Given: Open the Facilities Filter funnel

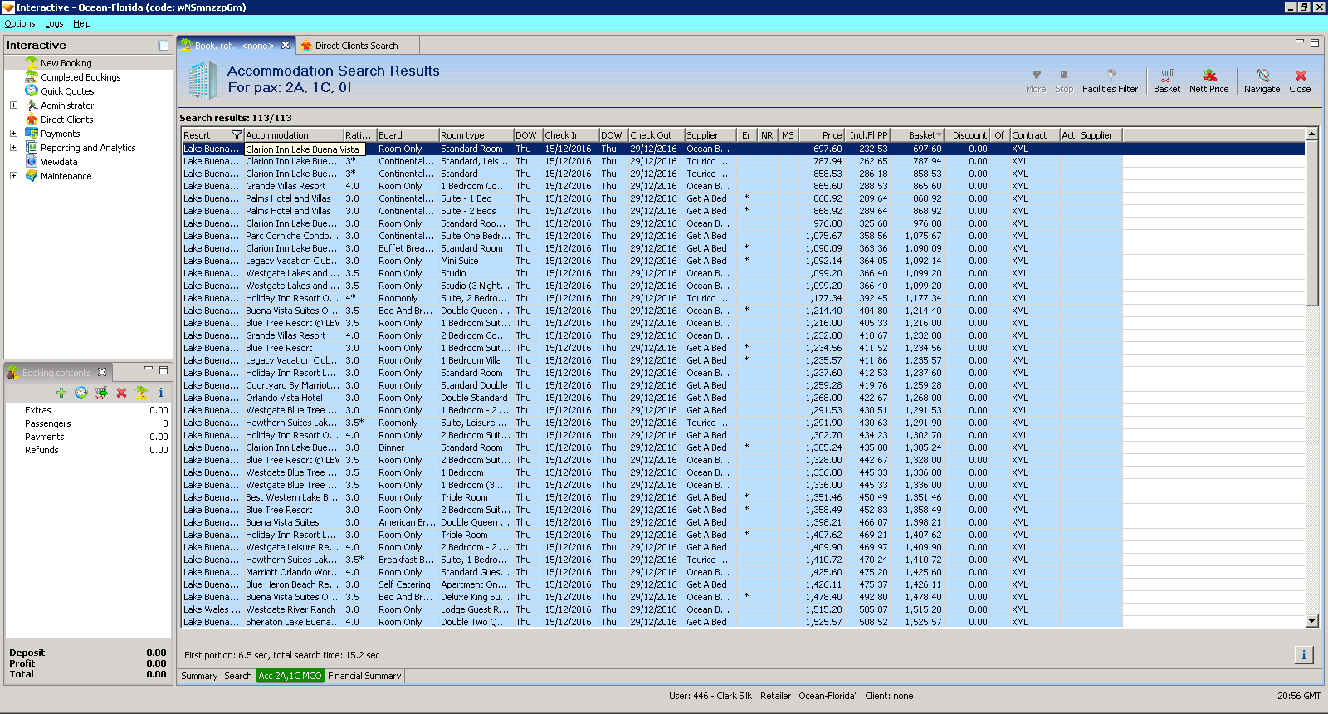Looking at the screenshot, I should pos(1110,81).
